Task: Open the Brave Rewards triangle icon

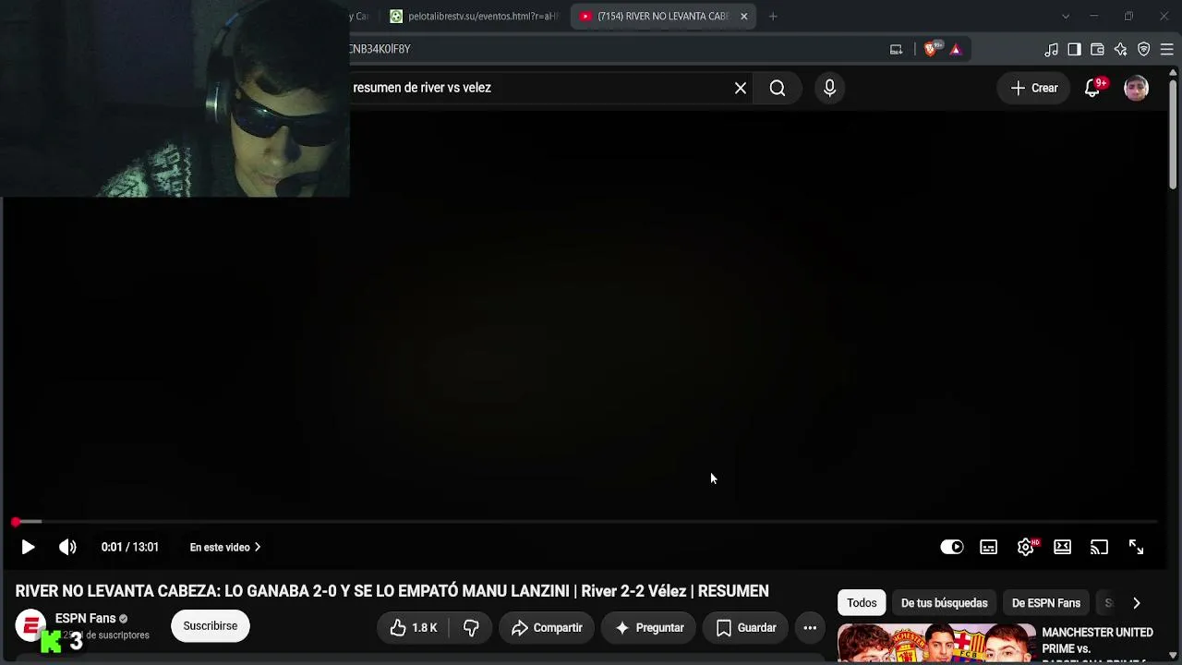Action: 956,49
